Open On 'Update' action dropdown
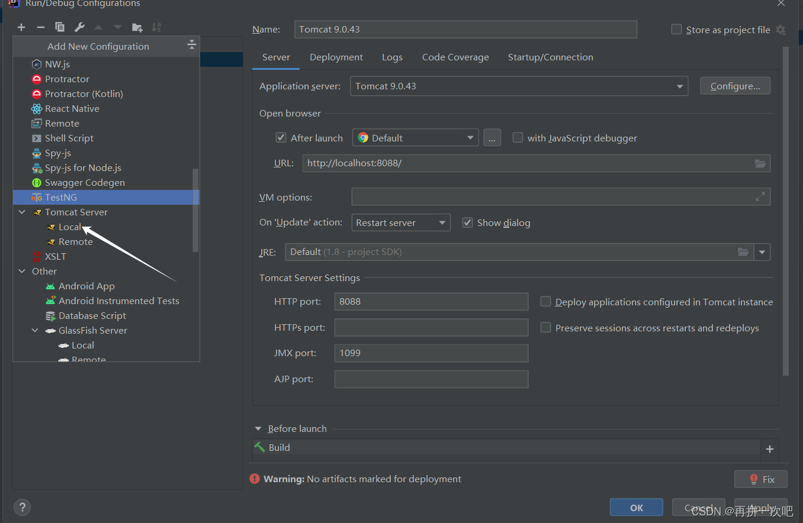Viewport: 803px width, 523px height. tap(401, 222)
